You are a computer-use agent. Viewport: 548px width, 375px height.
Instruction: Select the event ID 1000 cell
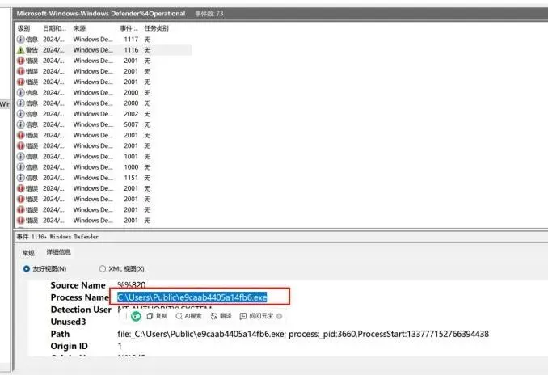[x=131, y=167]
